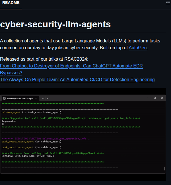
Task: Click the b0264667-e255-4455 operation ID text
Action: tap(28, 156)
